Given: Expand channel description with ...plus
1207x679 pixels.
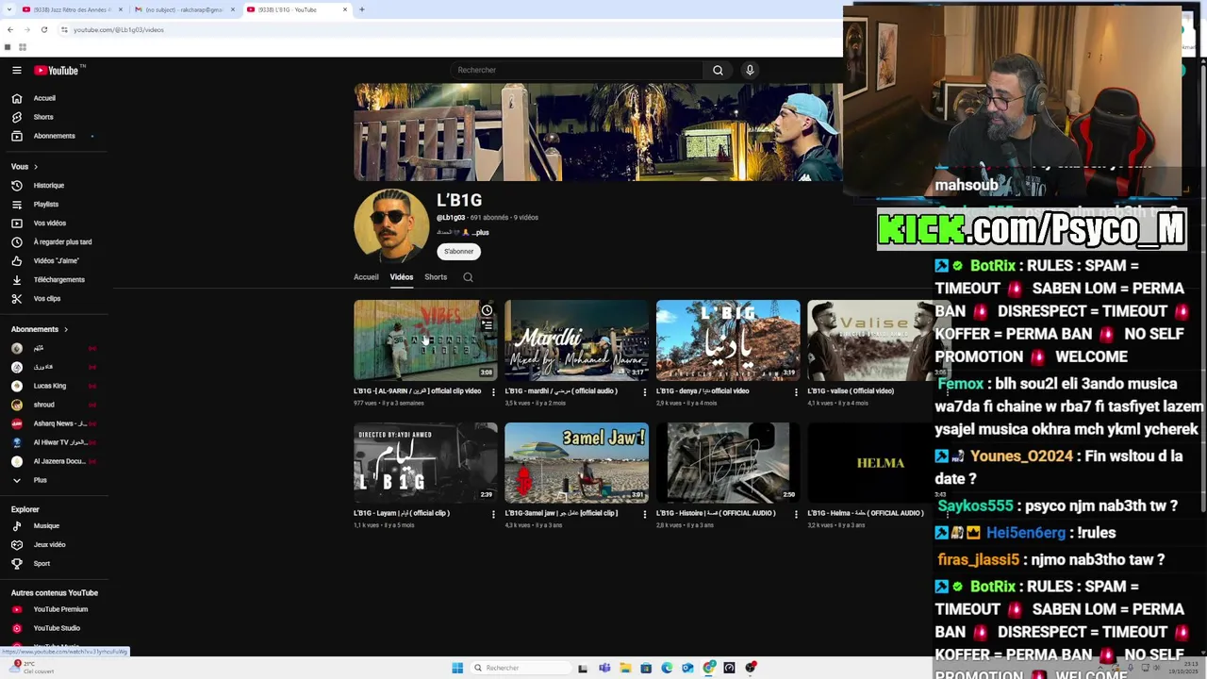Looking at the screenshot, I should pos(481,232).
